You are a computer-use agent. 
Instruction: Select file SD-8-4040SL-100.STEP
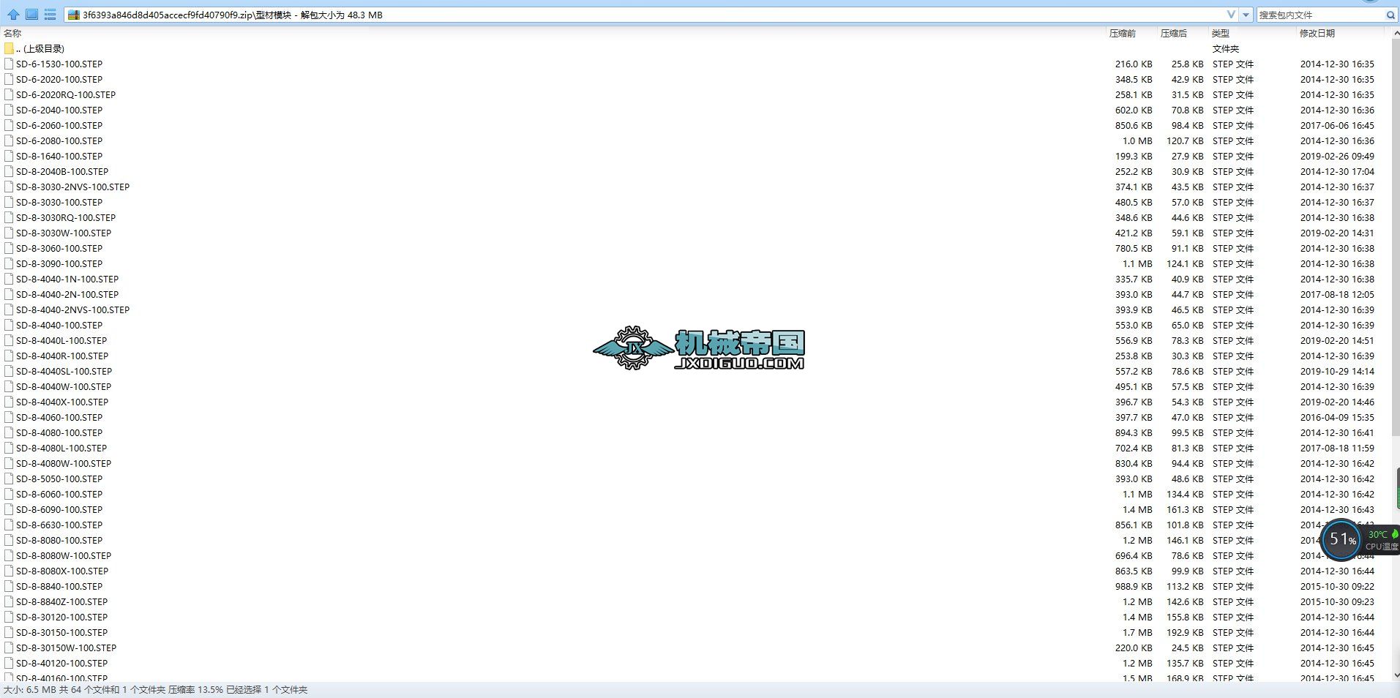[x=64, y=371]
